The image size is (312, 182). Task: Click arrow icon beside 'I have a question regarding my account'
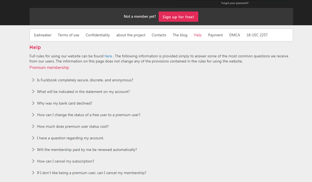(x=33, y=138)
